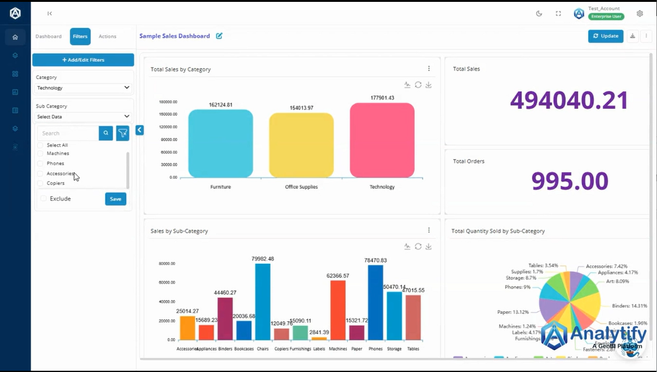This screenshot has width=657, height=372.
Task: Check the Copiers checkbox
Action: click(40, 183)
